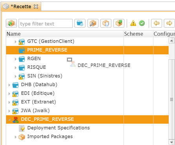
Task: Click the first toolbar package refresh icon
Action: coord(11,23)
